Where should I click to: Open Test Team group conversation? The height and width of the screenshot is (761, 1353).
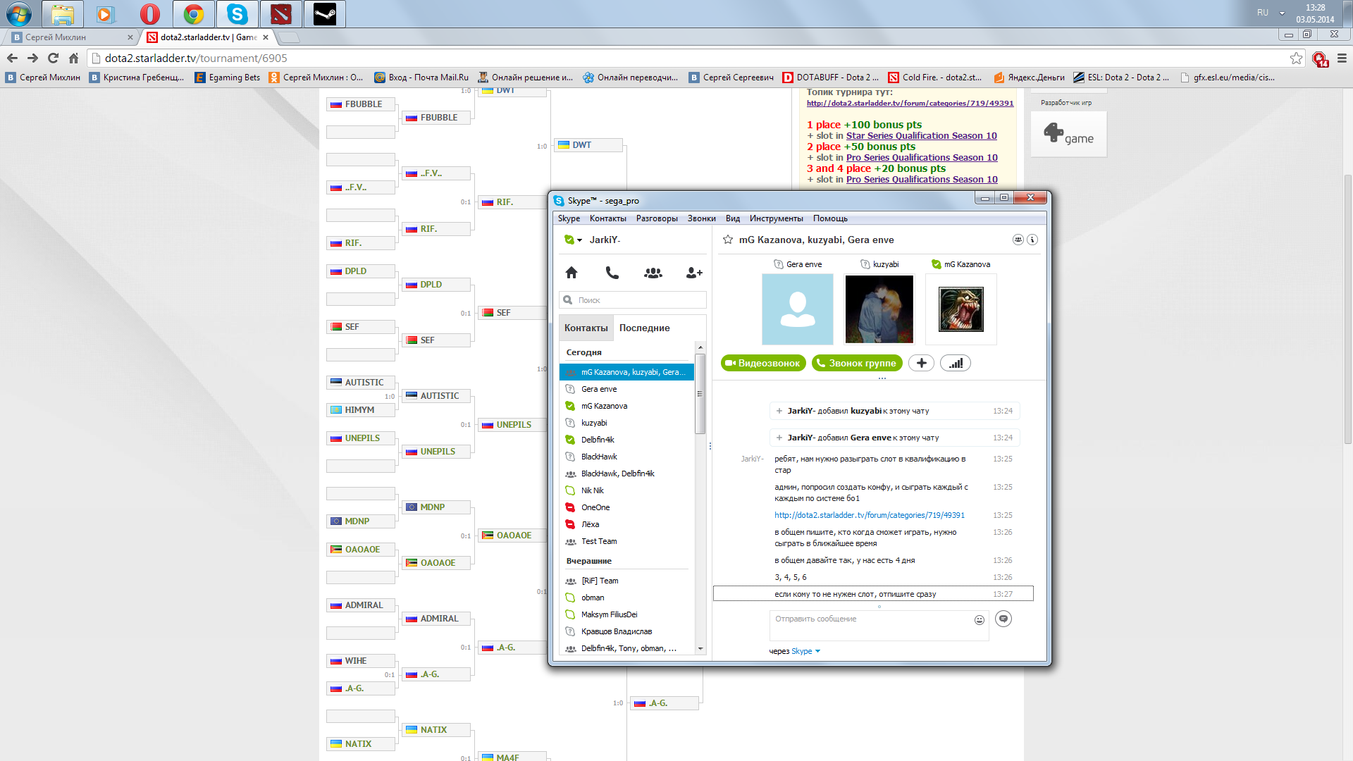(x=626, y=541)
